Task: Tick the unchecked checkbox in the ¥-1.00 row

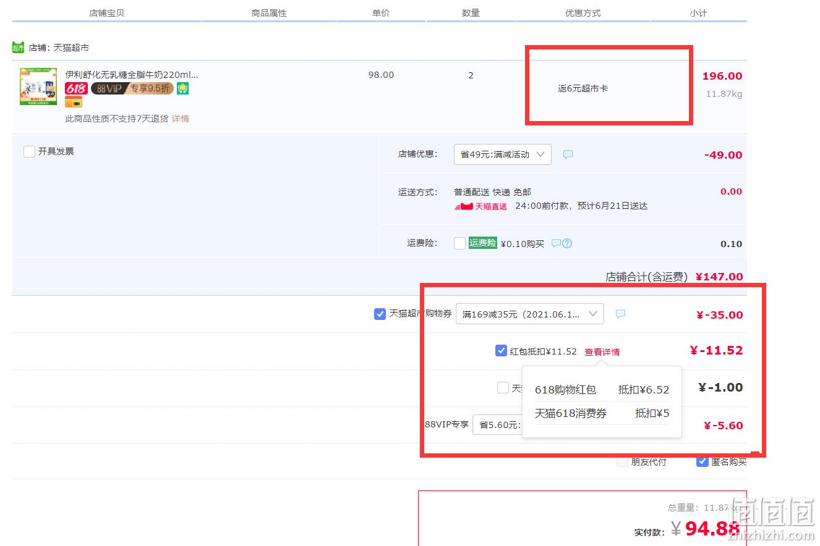Action: point(503,388)
